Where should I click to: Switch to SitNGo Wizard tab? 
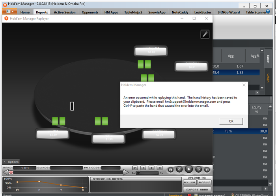click(x=228, y=12)
